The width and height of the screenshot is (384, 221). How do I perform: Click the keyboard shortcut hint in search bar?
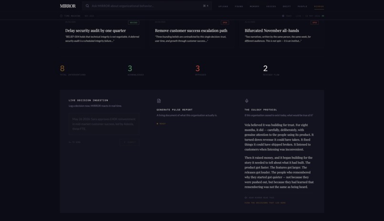pyautogui.click(x=206, y=6)
